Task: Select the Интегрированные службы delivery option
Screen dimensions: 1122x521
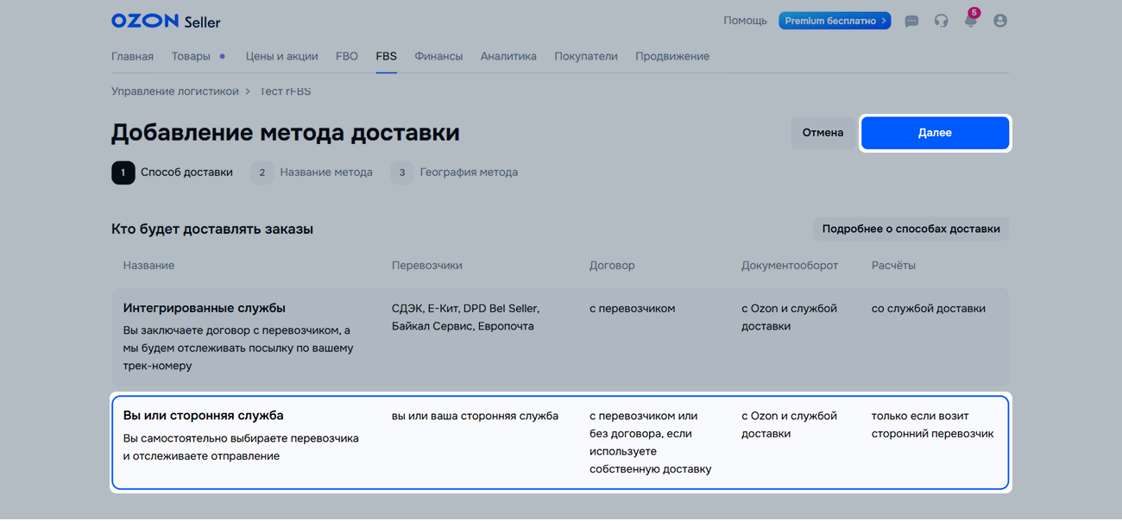Action: [x=204, y=308]
